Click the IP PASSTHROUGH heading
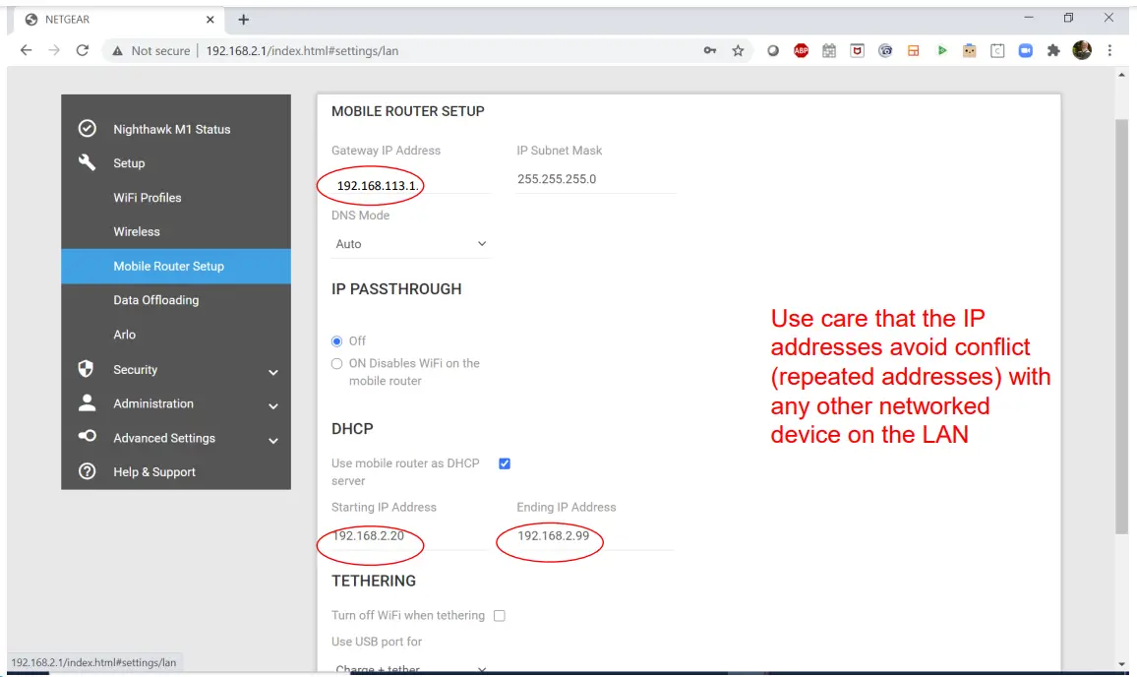 (396, 288)
